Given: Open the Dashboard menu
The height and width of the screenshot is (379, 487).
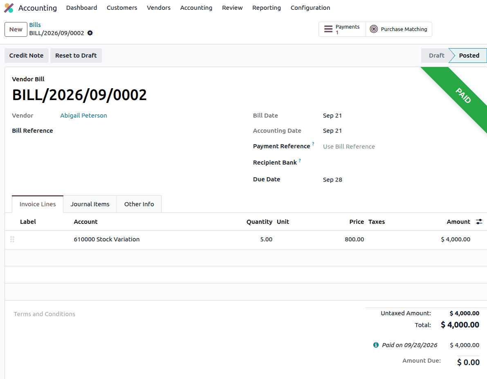Looking at the screenshot, I should tap(81, 8).
